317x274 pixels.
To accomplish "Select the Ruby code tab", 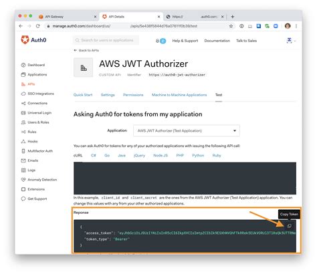I will [217, 156].
